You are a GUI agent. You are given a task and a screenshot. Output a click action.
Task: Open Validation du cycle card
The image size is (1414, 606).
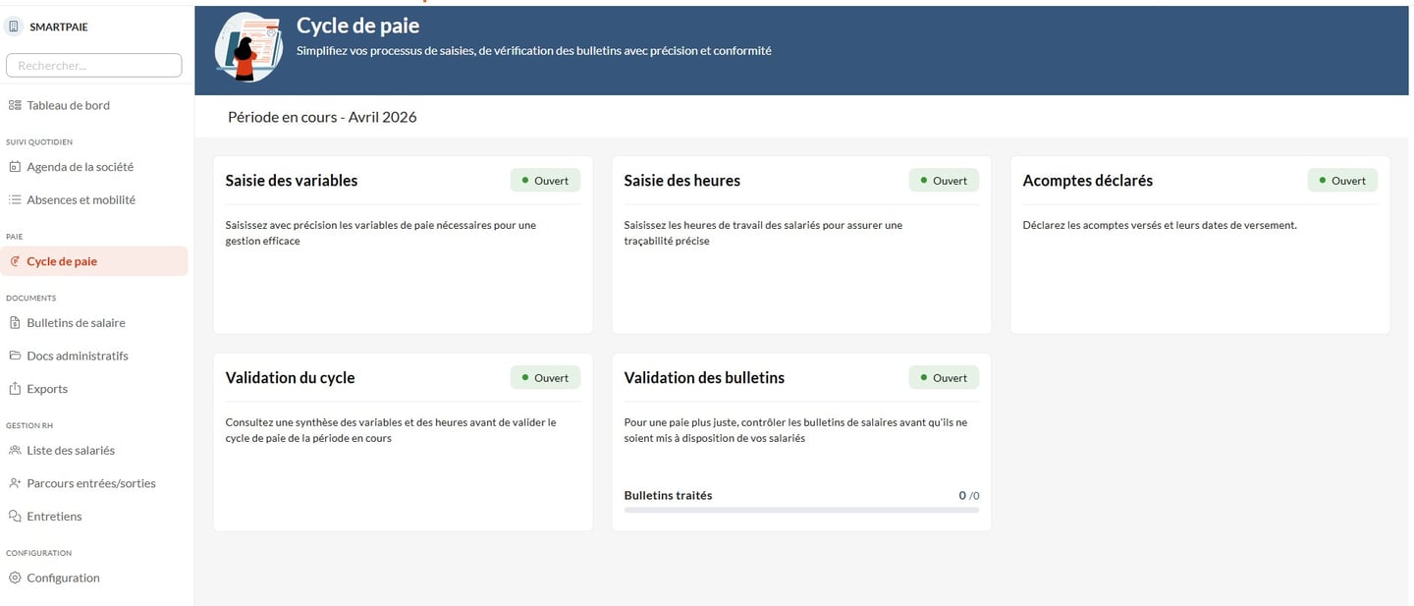click(291, 378)
